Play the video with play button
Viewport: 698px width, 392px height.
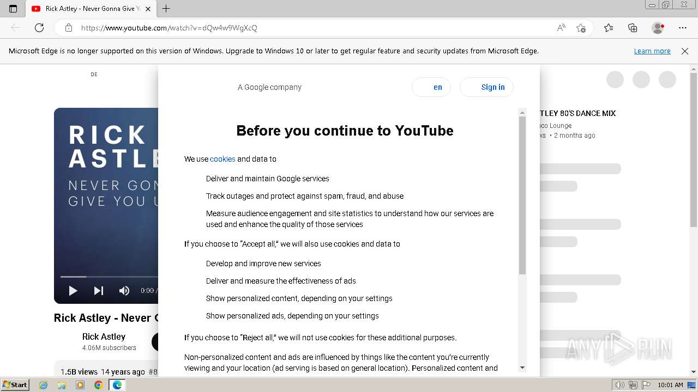click(73, 291)
